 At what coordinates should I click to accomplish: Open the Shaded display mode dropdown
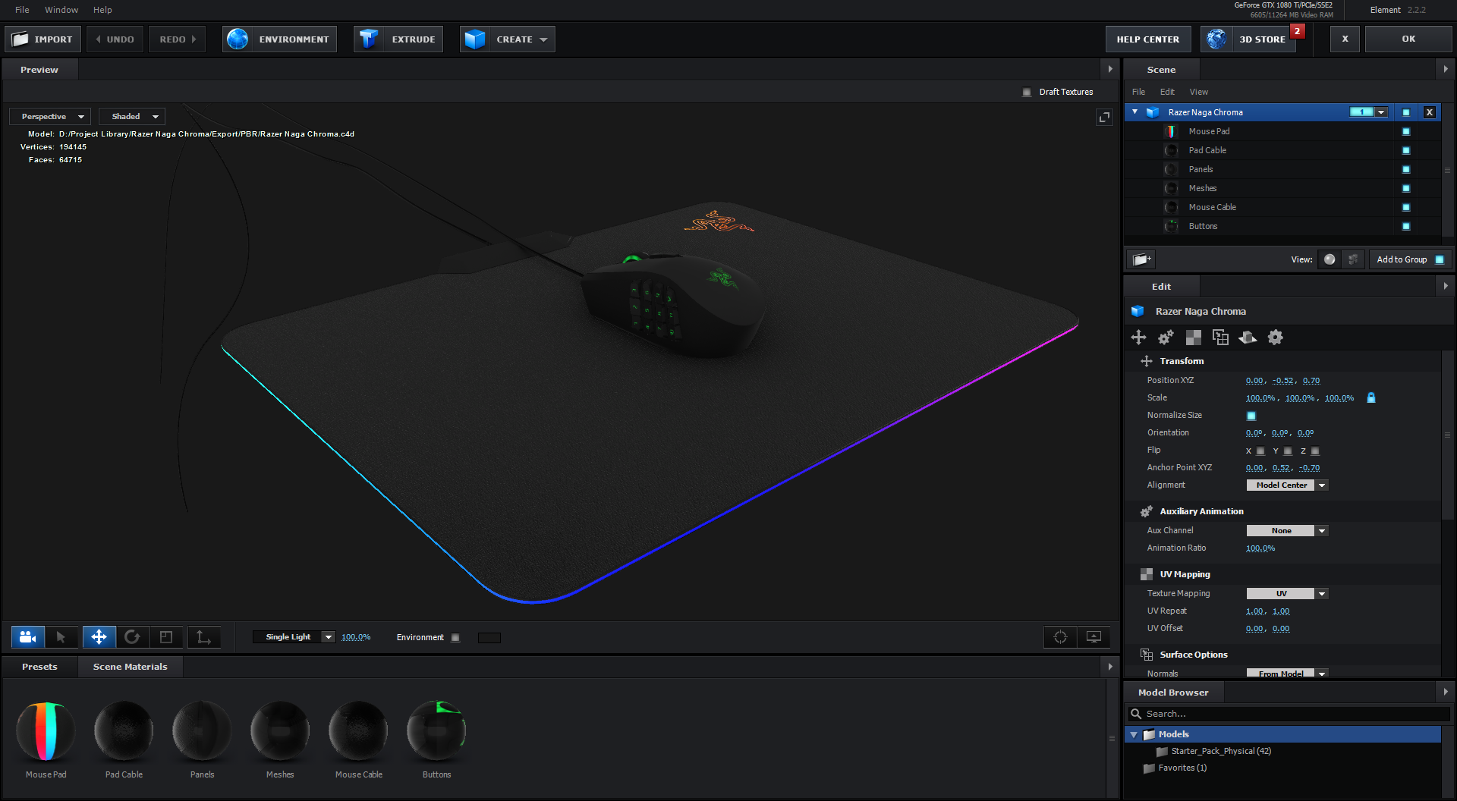tap(132, 117)
